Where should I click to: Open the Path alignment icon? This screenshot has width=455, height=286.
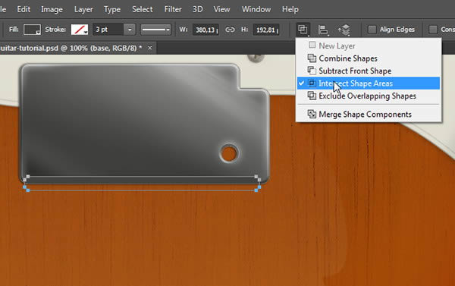click(323, 30)
